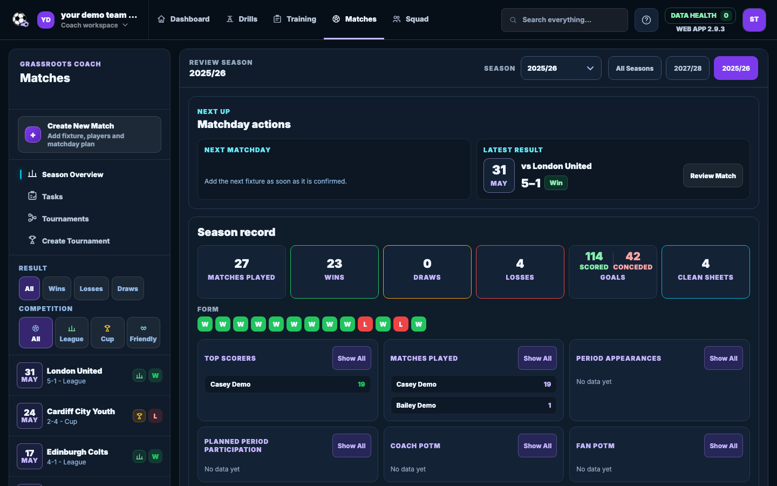Click the L result badge on Cardiff City Youth row
Screen dimensions: 777x486
tap(155, 416)
